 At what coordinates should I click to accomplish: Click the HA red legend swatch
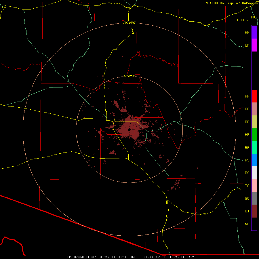tap(254, 96)
